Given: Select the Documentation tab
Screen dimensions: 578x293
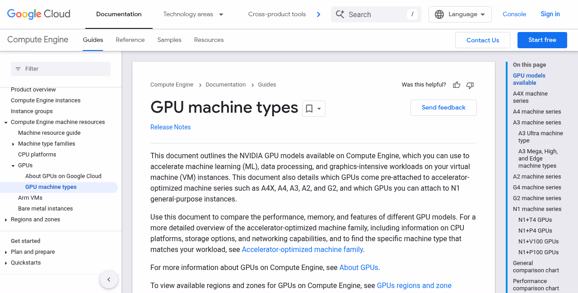Looking at the screenshot, I should coord(119,14).
